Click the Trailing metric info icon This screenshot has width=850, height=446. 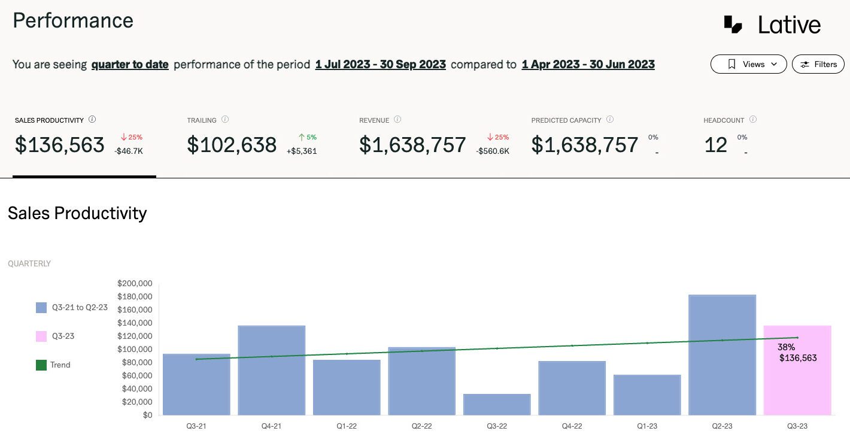(224, 120)
